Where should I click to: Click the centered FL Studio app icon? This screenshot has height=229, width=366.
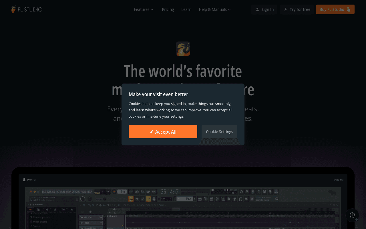coord(183,49)
